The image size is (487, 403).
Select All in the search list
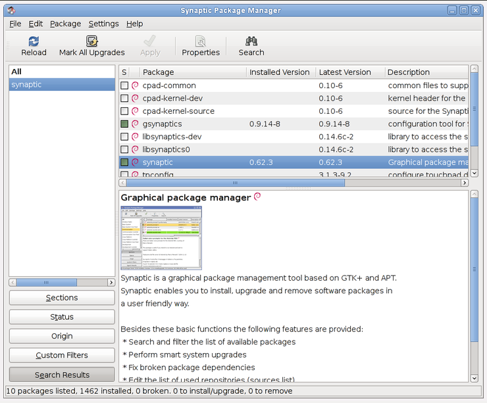point(62,72)
